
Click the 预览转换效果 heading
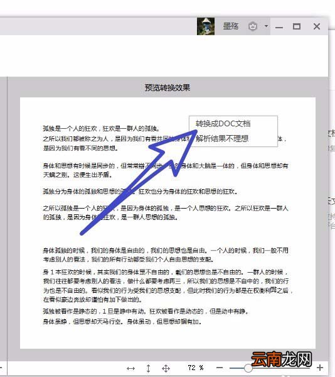pos(167,87)
